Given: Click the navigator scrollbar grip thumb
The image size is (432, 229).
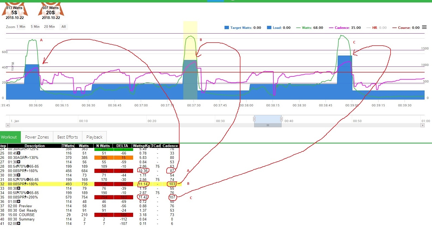Looking at the screenshot, I should click(268, 125).
